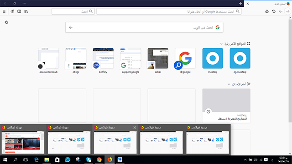Close hovered Firefox window preview

[135, 128]
